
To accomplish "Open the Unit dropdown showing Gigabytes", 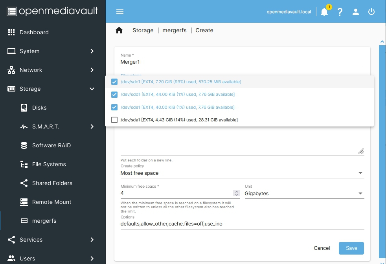I will tap(304, 193).
